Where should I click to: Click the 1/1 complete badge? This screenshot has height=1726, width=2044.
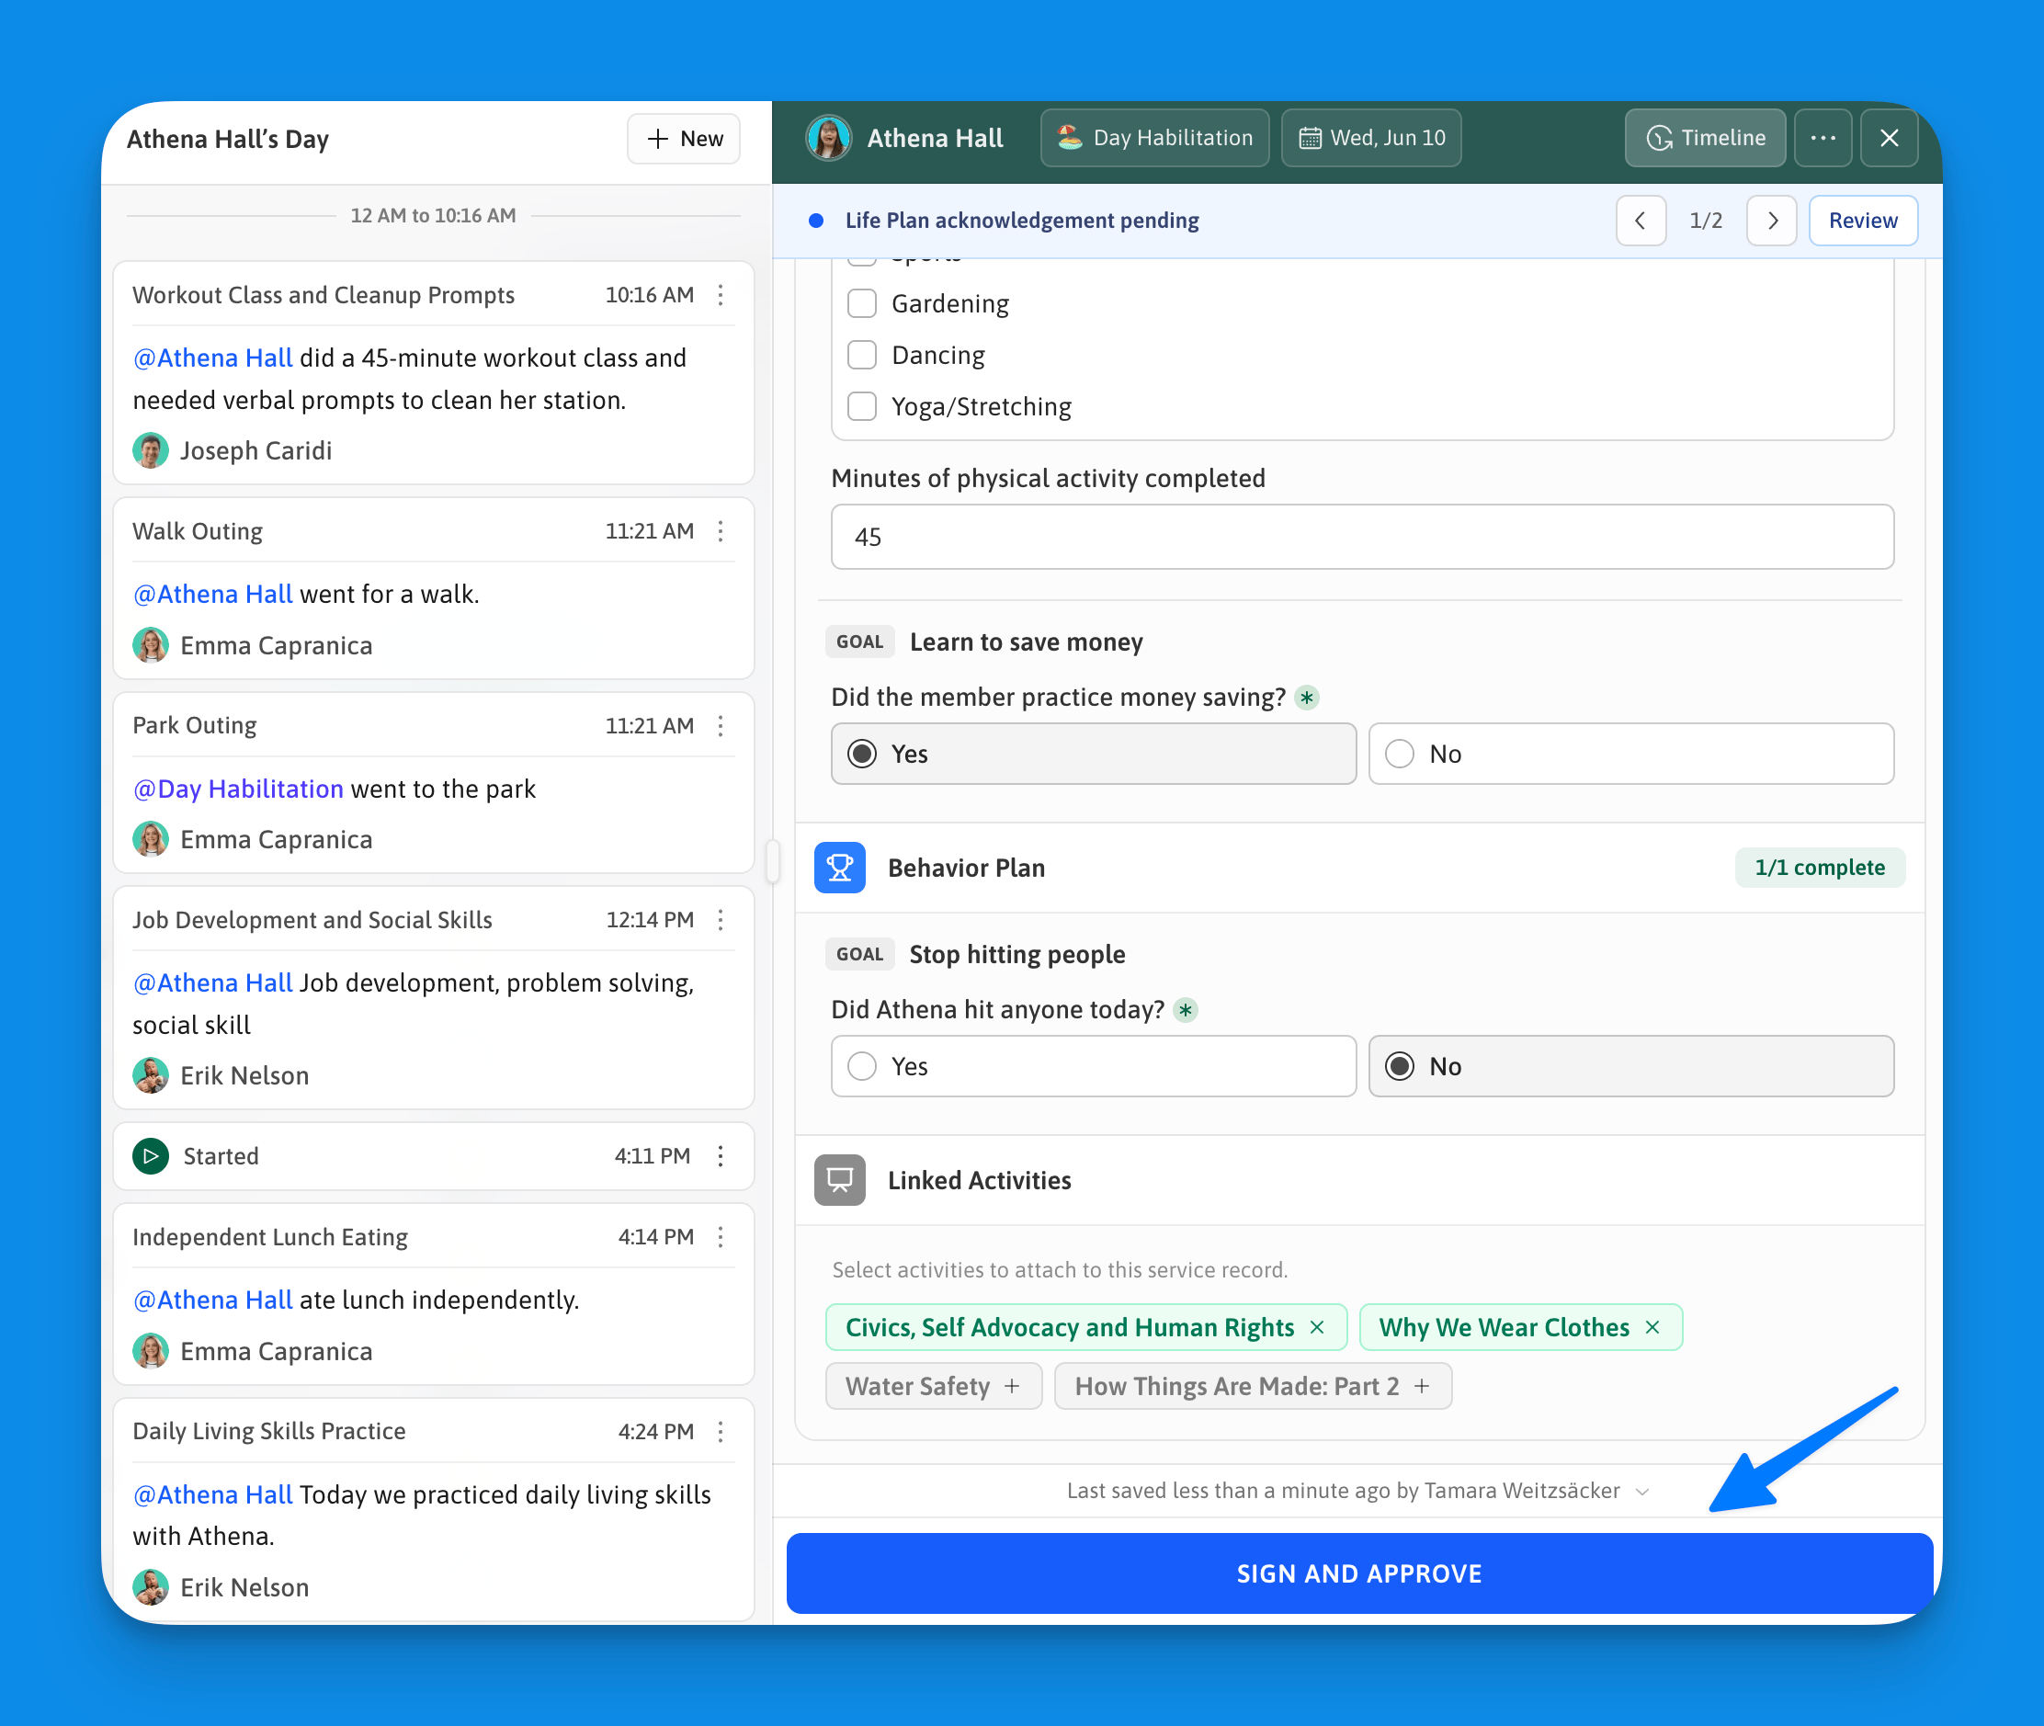point(1819,868)
